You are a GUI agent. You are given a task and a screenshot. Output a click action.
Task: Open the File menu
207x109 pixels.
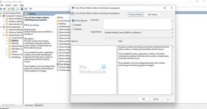tap(2, 5)
